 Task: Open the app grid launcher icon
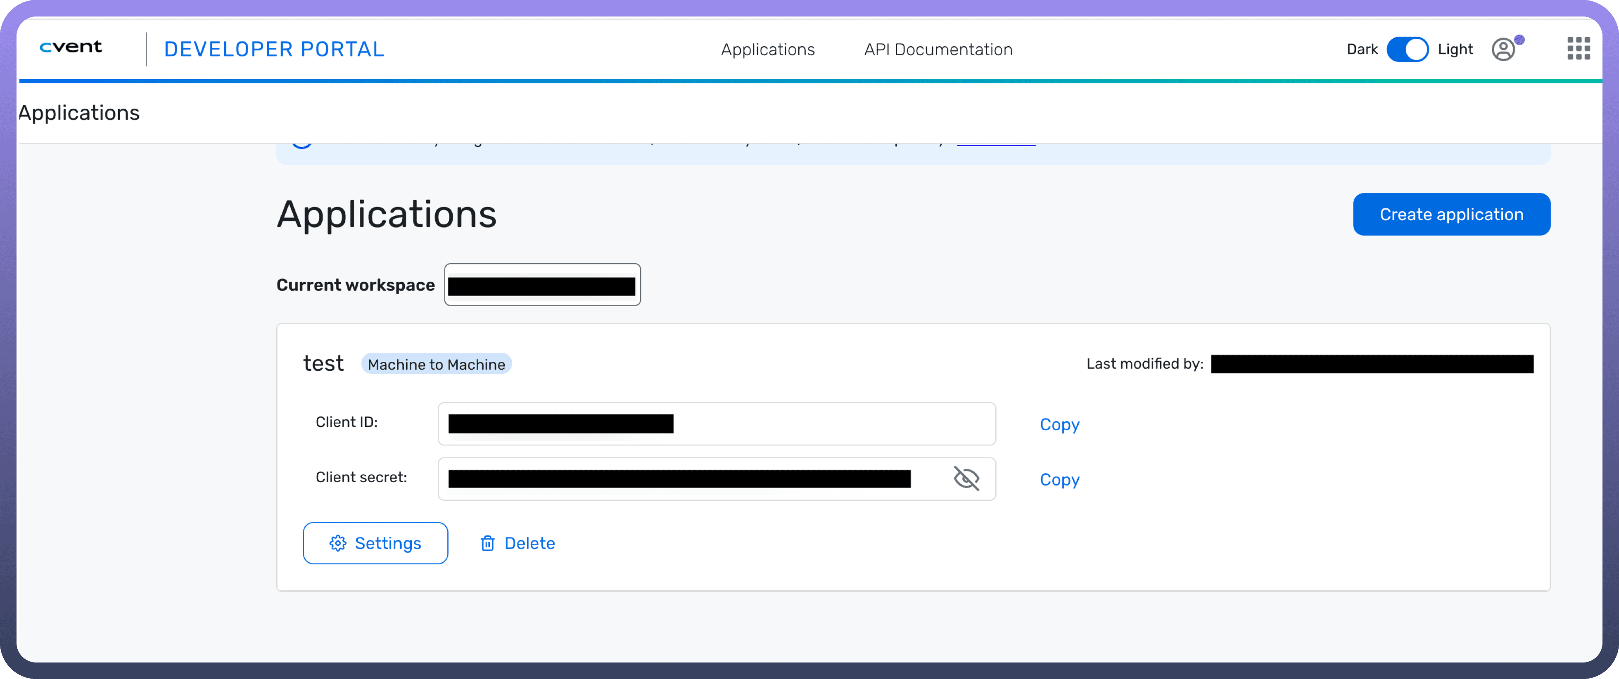(x=1578, y=48)
